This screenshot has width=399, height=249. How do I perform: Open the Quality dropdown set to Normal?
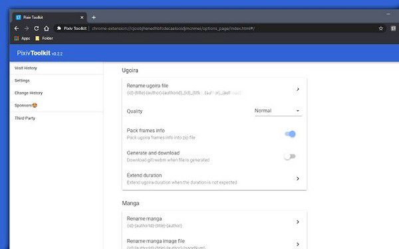278,111
